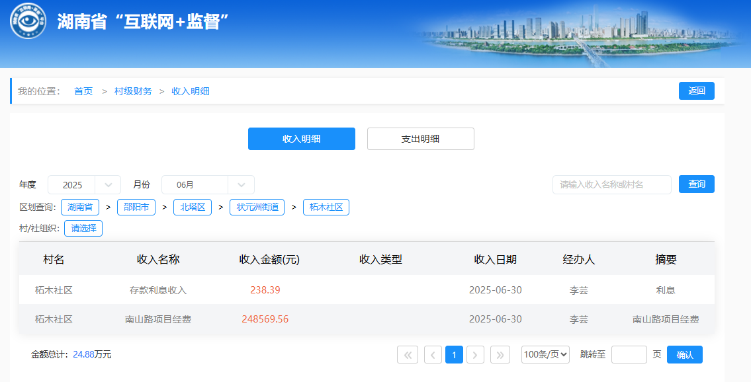The image size is (751, 382).
Task: Click the 确认 jump button
Action: pyautogui.click(x=685, y=355)
